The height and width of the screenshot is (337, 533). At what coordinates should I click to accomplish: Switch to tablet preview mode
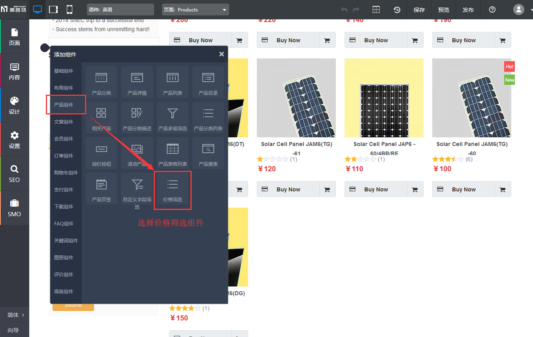click(53, 9)
